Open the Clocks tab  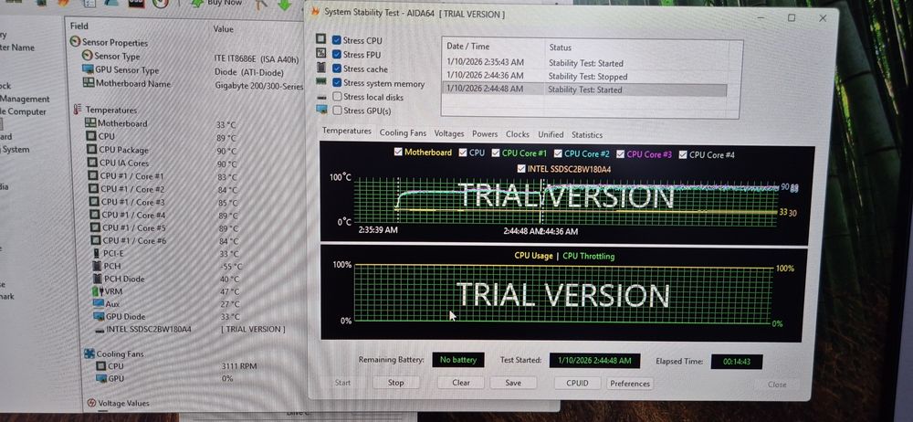tap(518, 134)
